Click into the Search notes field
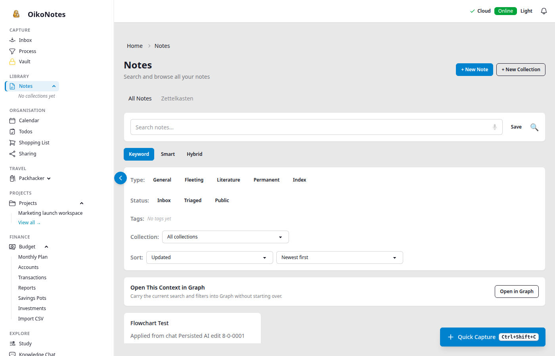Image resolution: width=555 pixels, height=356 pixels. click(x=316, y=127)
